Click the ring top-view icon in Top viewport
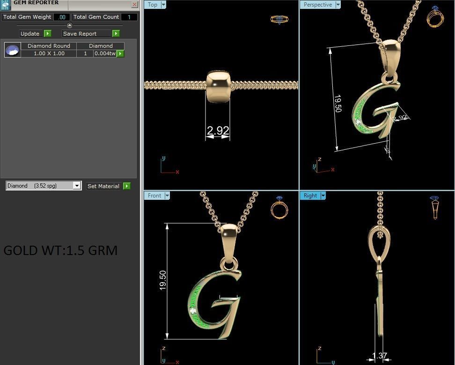 coord(279,20)
